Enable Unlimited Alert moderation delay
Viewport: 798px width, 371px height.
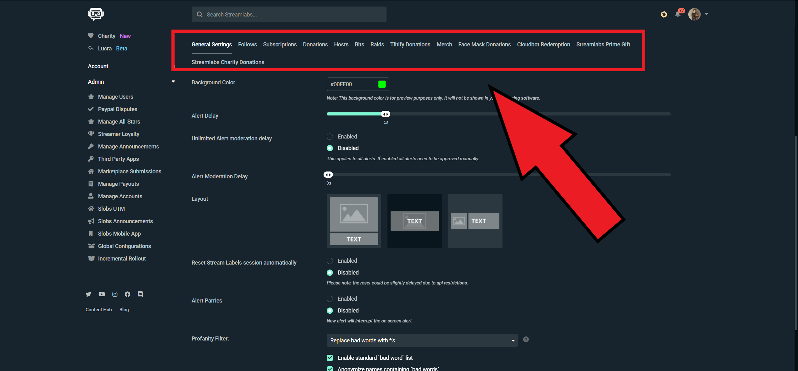[330, 136]
